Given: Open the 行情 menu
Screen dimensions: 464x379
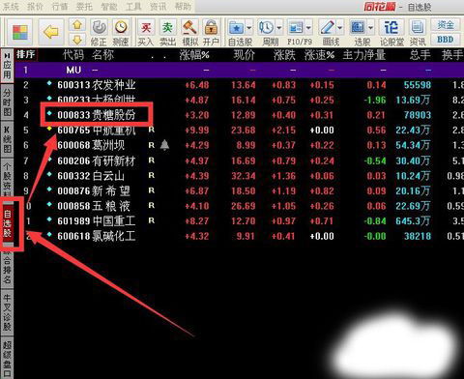Looking at the screenshot, I should pyautogui.click(x=60, y=7).
